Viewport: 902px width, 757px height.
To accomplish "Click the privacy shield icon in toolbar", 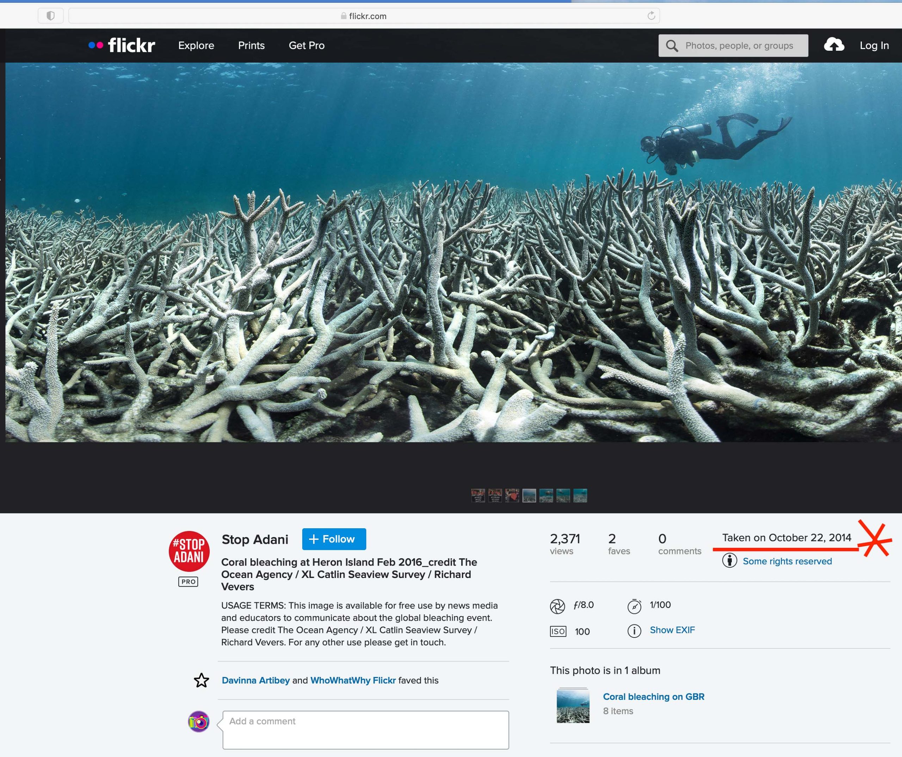I will pyautogui.click(x=50, y=16).
